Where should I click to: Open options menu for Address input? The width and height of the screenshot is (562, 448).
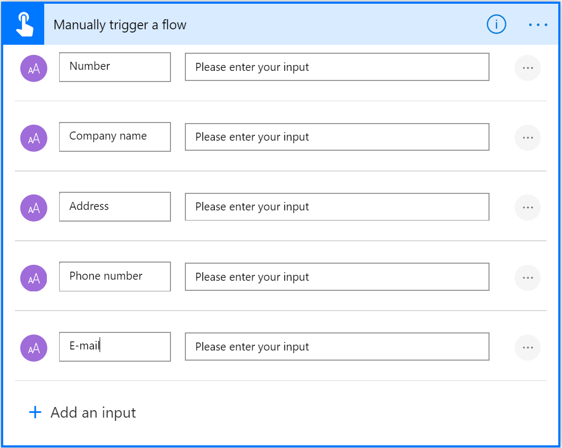pyautogui.click(x=527, y=207)
